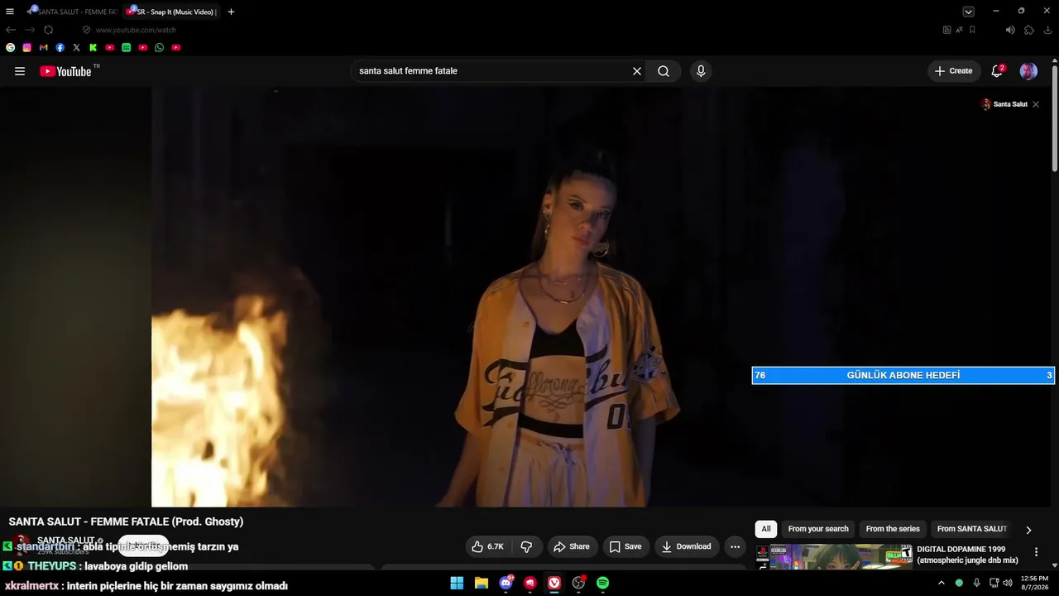The image size is (1059, 596).
Task: Open system volume in the tray
Action: pyautogui.click(x=1007, y=583)
